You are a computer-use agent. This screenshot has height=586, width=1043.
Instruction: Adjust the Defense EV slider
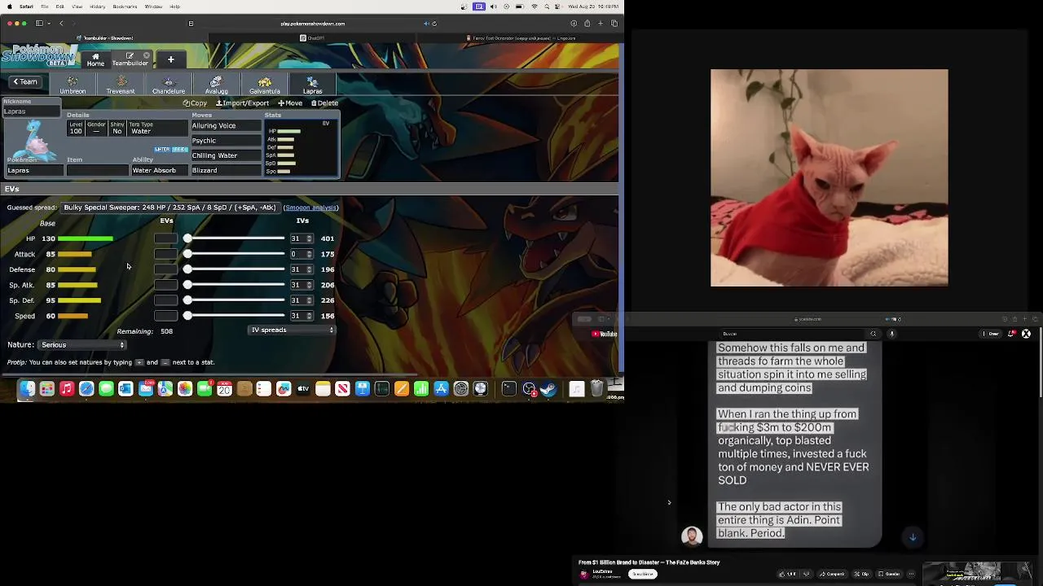pyautogui.click(x=235, y=269)
